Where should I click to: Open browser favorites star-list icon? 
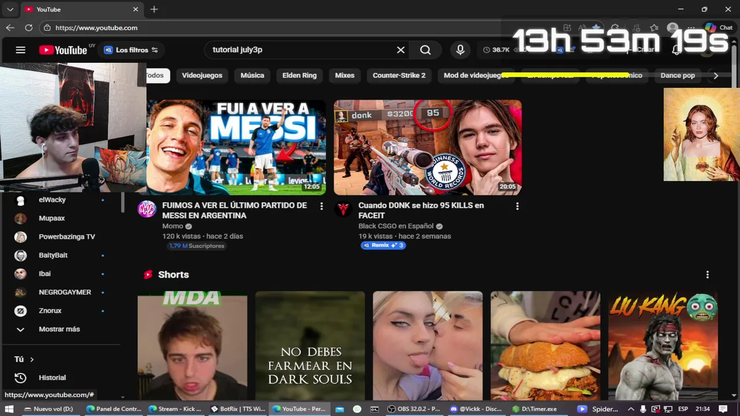click(x=654, y=27)
